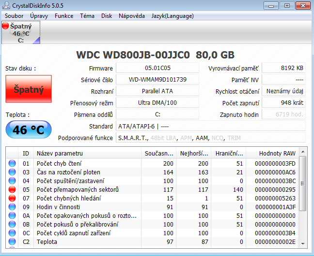Sort by the Název parametru column header
Image resolution: width=314 pixels, height=256 pixels.
point(87,154)
